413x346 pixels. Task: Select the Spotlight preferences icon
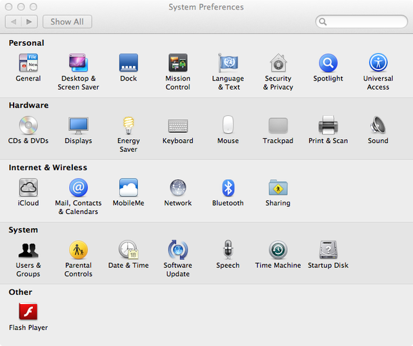click(x=328, y=63)
